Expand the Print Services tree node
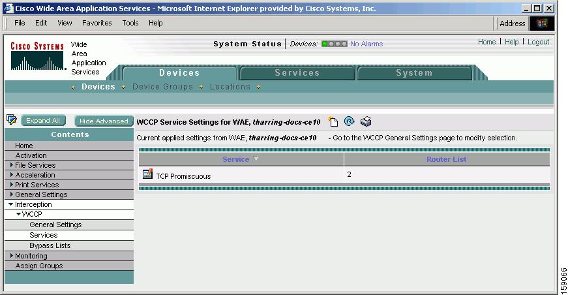This screenshot has width=568, height=295. (x=12, y=185)
